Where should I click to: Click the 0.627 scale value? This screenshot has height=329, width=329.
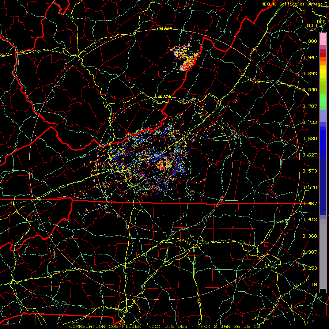coord(310,155)
